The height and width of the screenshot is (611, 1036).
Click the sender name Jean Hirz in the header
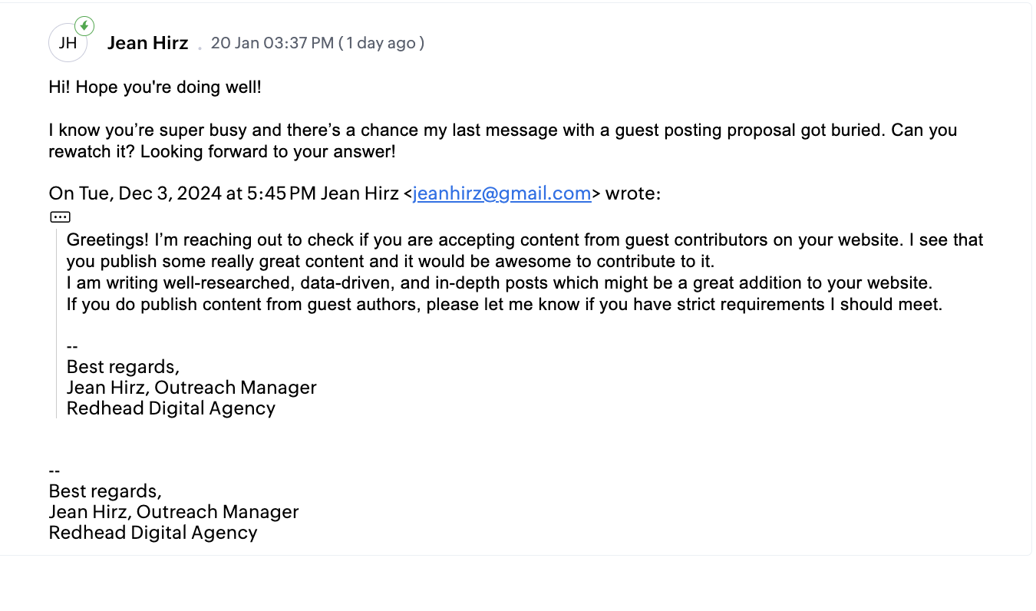tap(148, 43)
